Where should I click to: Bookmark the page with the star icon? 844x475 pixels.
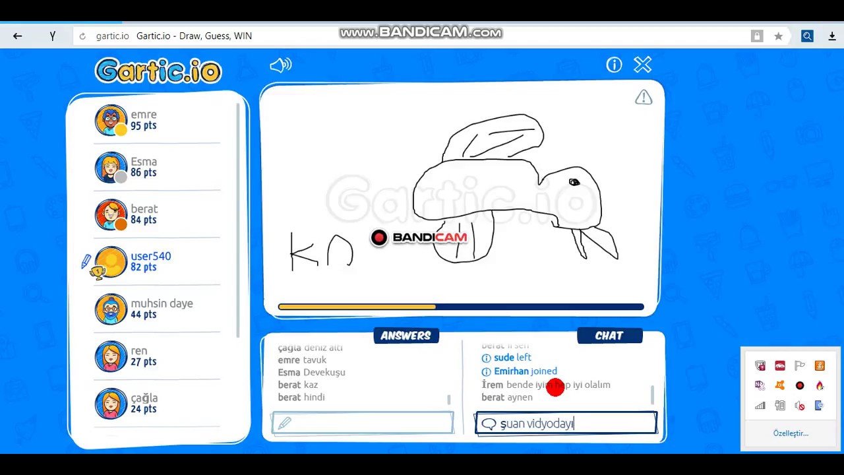(x=778, y=36)
